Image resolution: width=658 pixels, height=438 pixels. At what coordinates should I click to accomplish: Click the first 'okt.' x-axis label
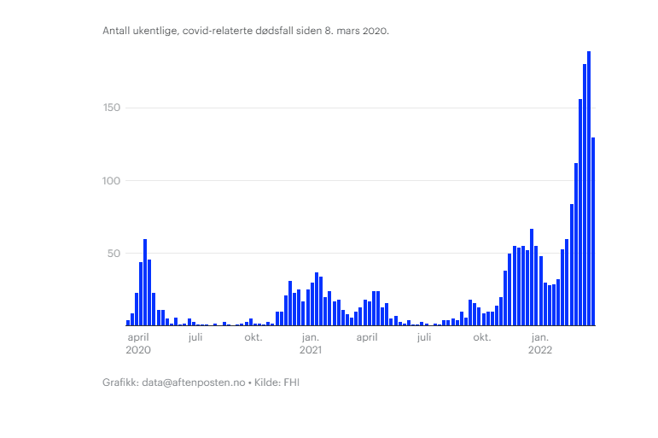(x=253, y=337)
